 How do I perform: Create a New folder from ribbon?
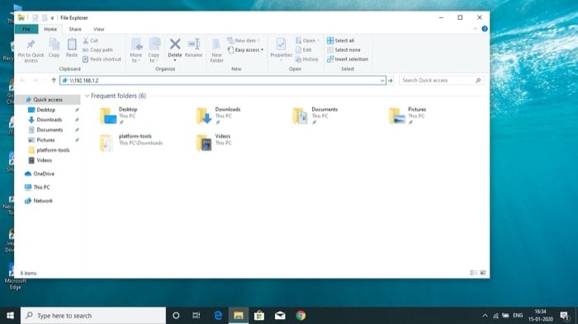(216, 49)
